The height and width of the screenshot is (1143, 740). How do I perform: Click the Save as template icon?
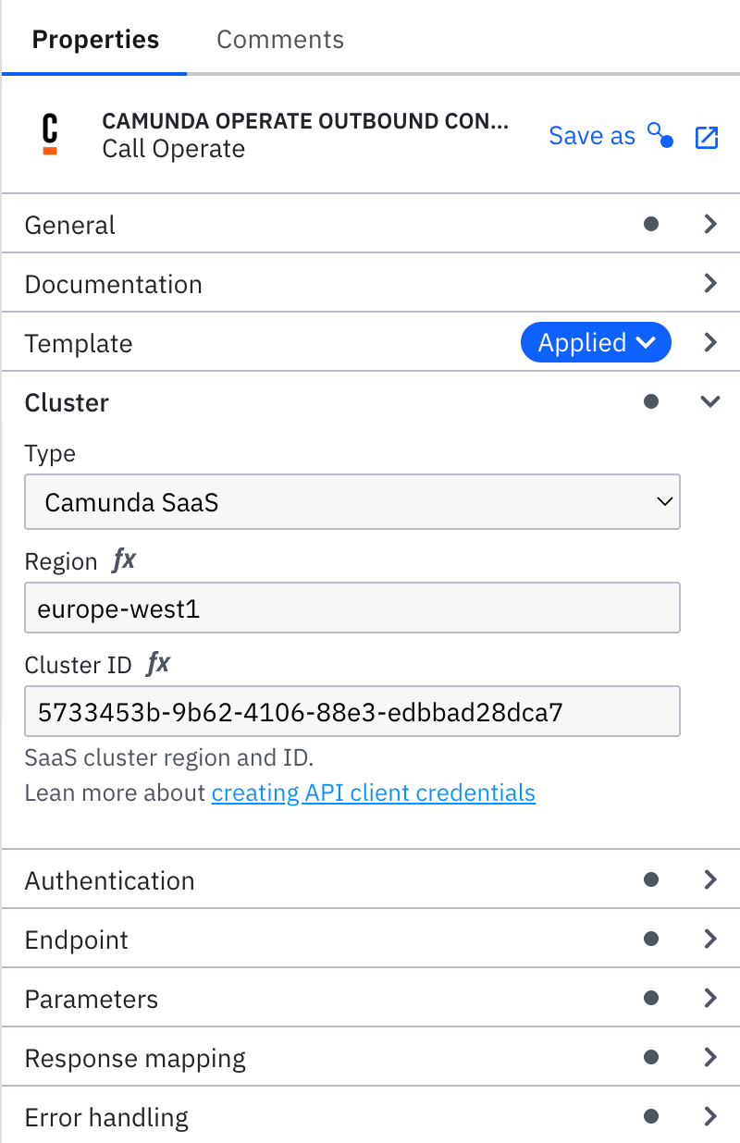(x=660, y=136)
